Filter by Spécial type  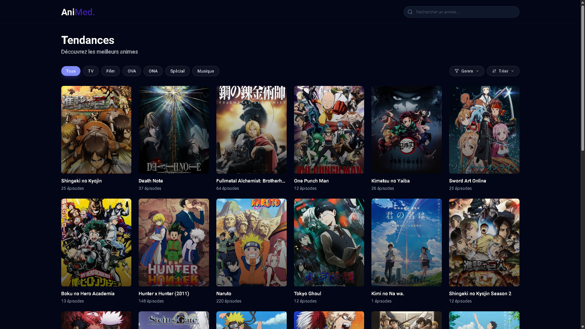pos(177,71)
